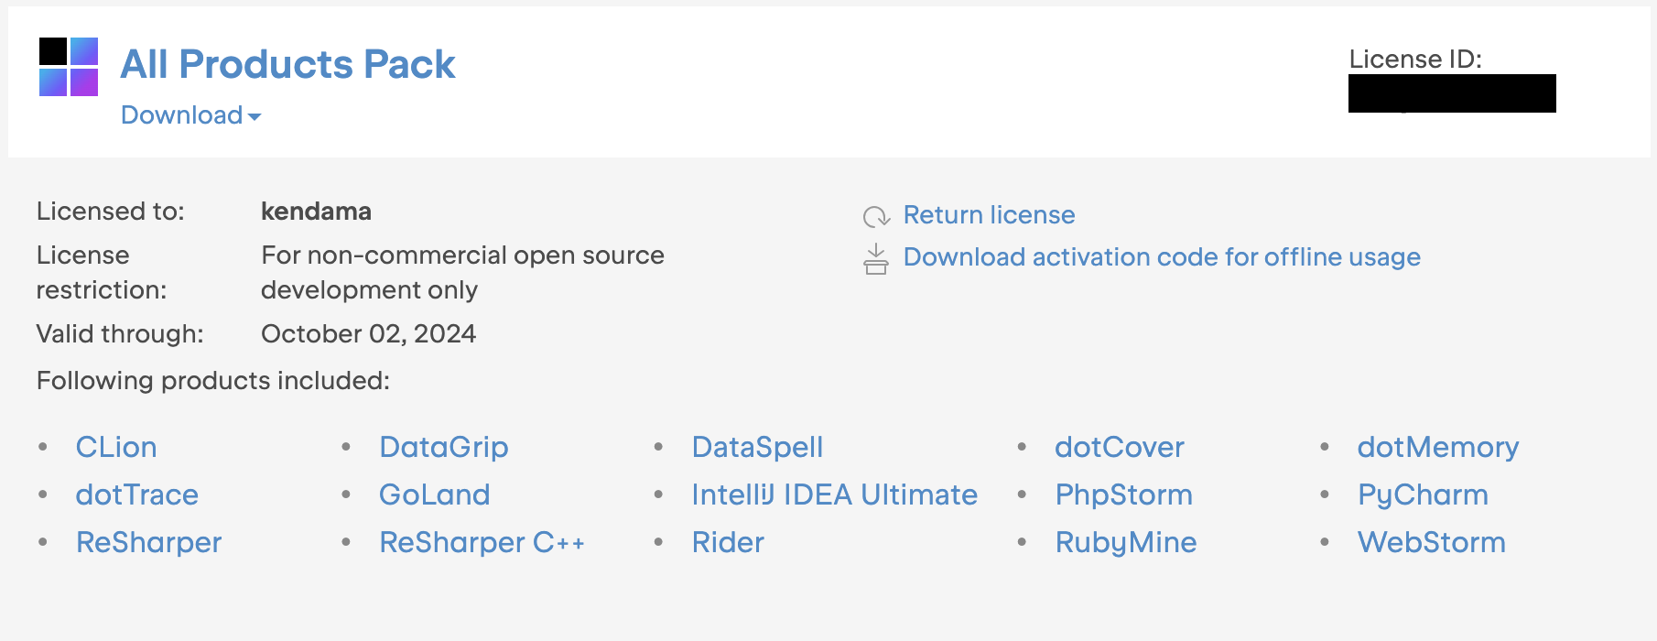Open the dotMemory product link
Viewport: 1657px width, 641px height.
pos(1437,447)
